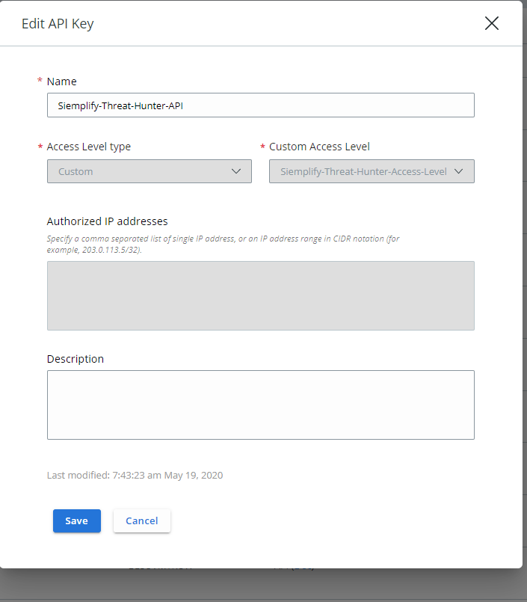Click the Name field label
The height and width of the screenshot is (602, 527).
click(x=62, y=82)
